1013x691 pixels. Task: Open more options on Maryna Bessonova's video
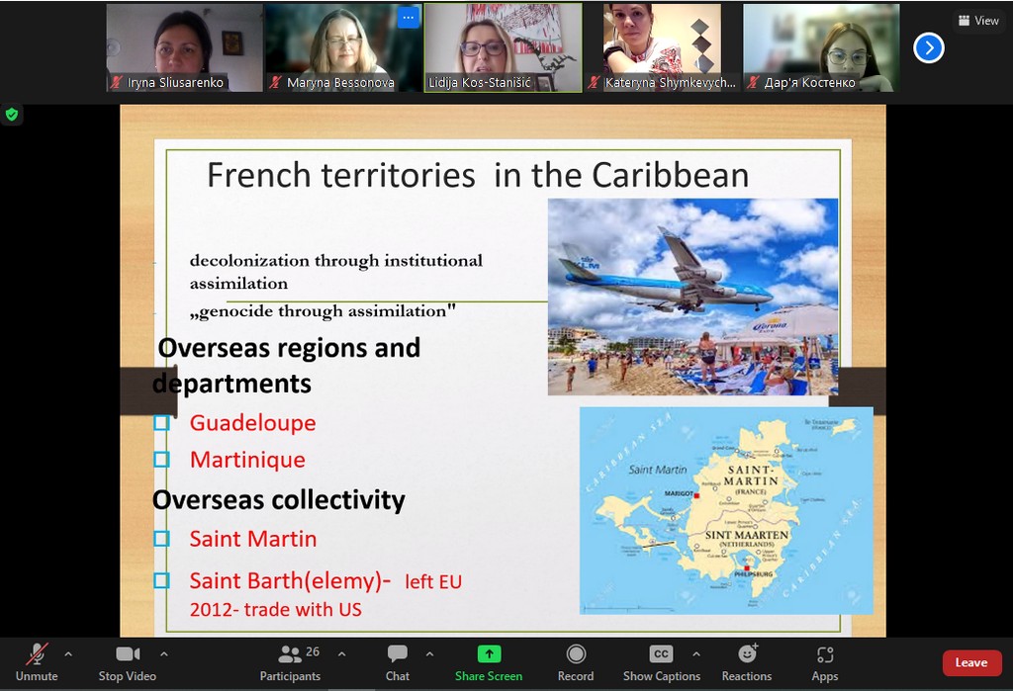(408, 18)
